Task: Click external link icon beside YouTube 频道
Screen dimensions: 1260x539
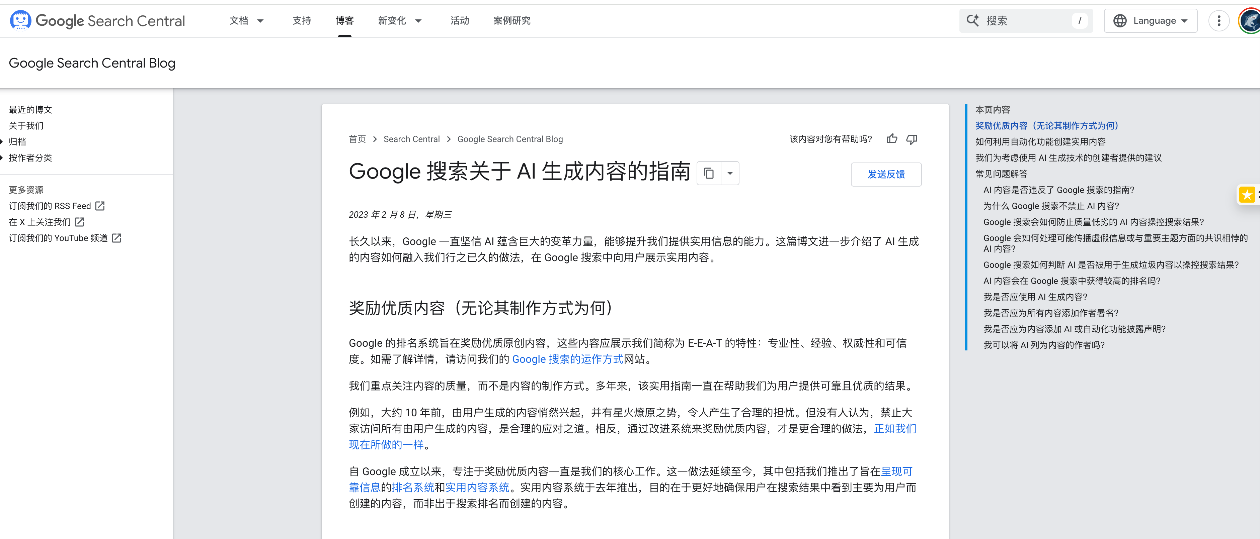Action: [116, 238]
